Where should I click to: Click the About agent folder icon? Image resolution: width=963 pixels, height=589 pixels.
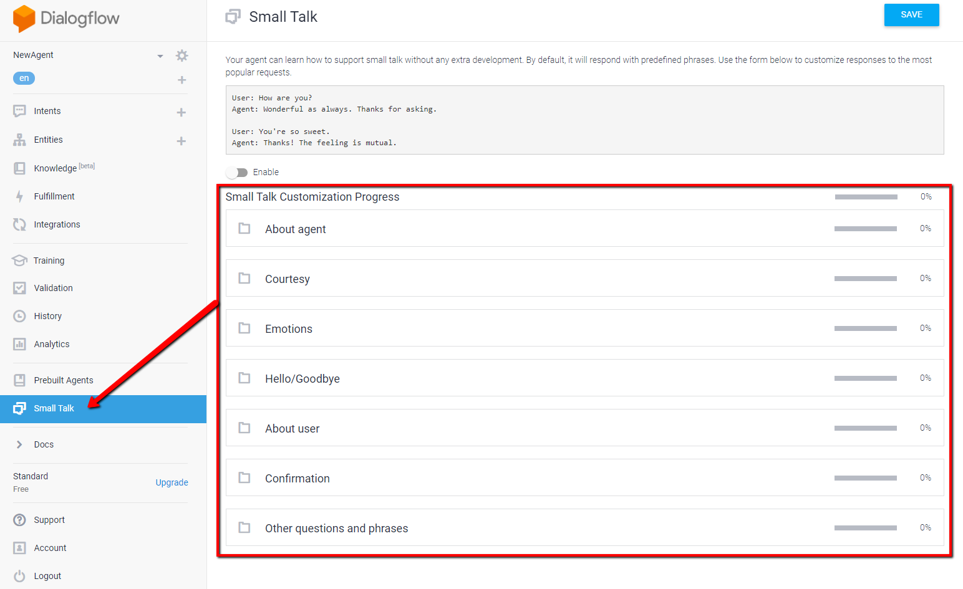point(244,228)
